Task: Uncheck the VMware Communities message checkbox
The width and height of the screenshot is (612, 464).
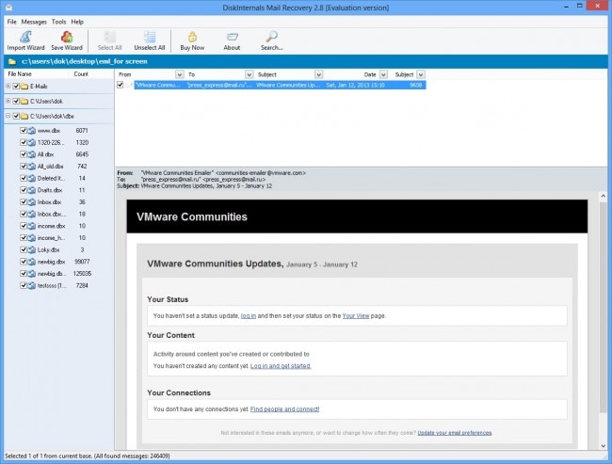Action: pos(121,85)
